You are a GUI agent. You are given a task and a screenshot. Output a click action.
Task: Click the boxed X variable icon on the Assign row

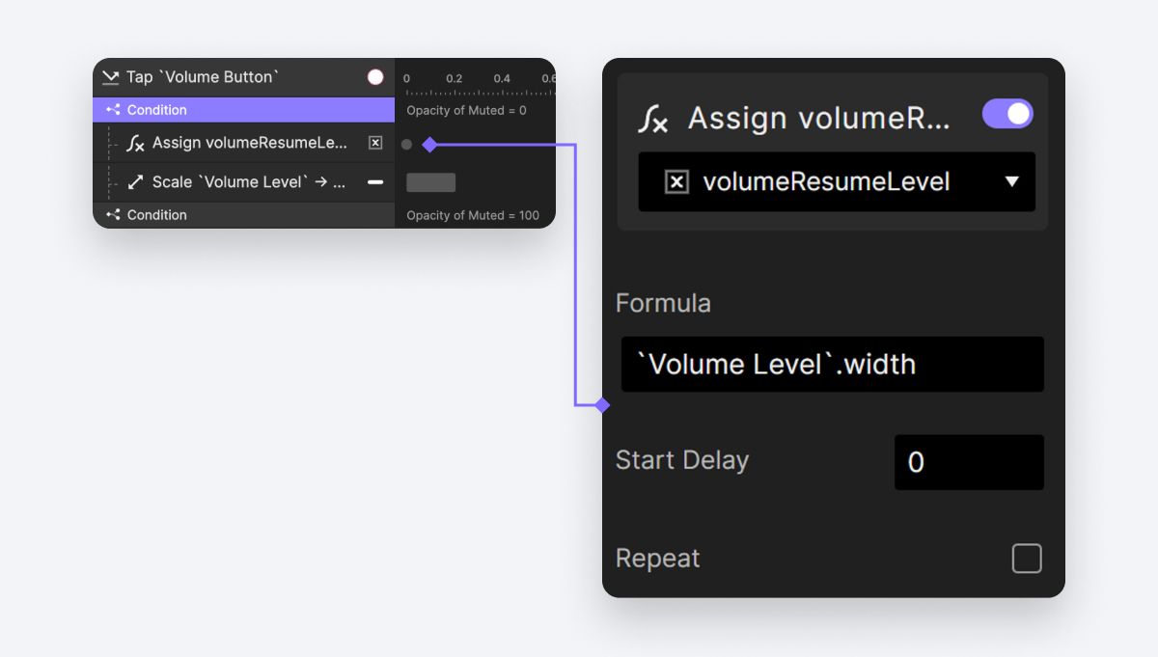(x=375, y=143)
